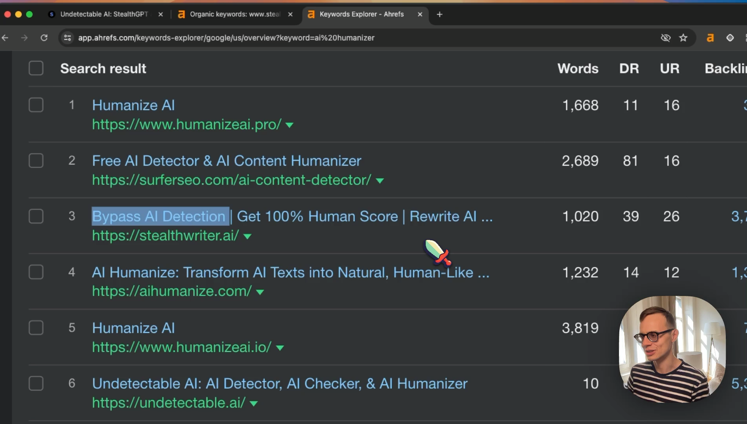
Task: Visit the https://www.humanizeai.io/ URL
Action: (181, 347)
